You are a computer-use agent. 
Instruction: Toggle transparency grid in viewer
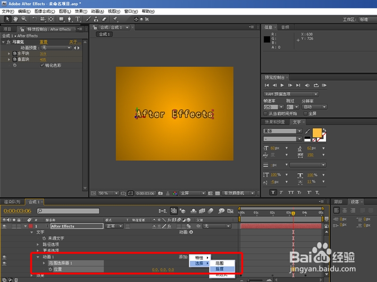coord(217,193)
